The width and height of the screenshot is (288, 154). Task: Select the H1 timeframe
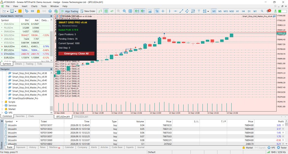coord(237,11)
